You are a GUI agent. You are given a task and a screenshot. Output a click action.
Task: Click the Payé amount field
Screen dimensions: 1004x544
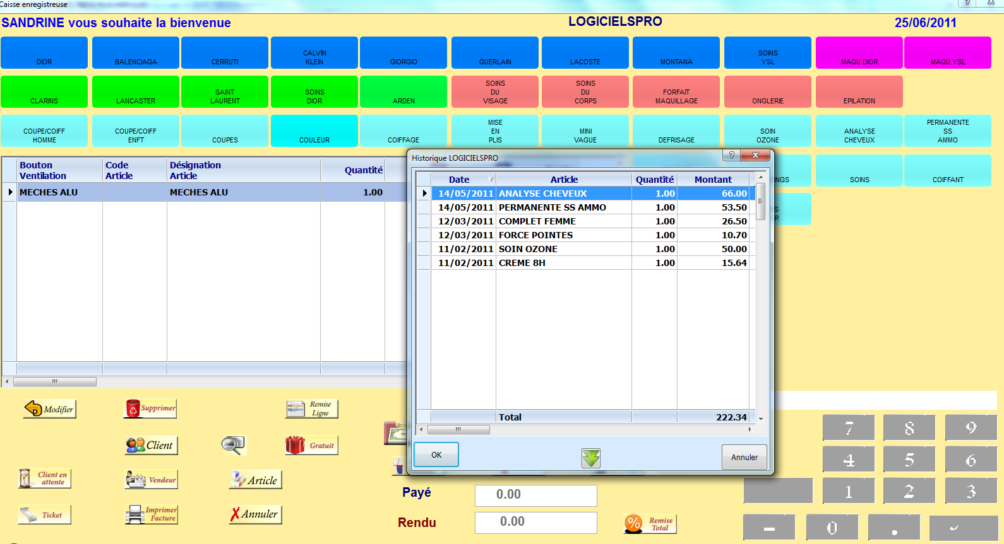535,495
